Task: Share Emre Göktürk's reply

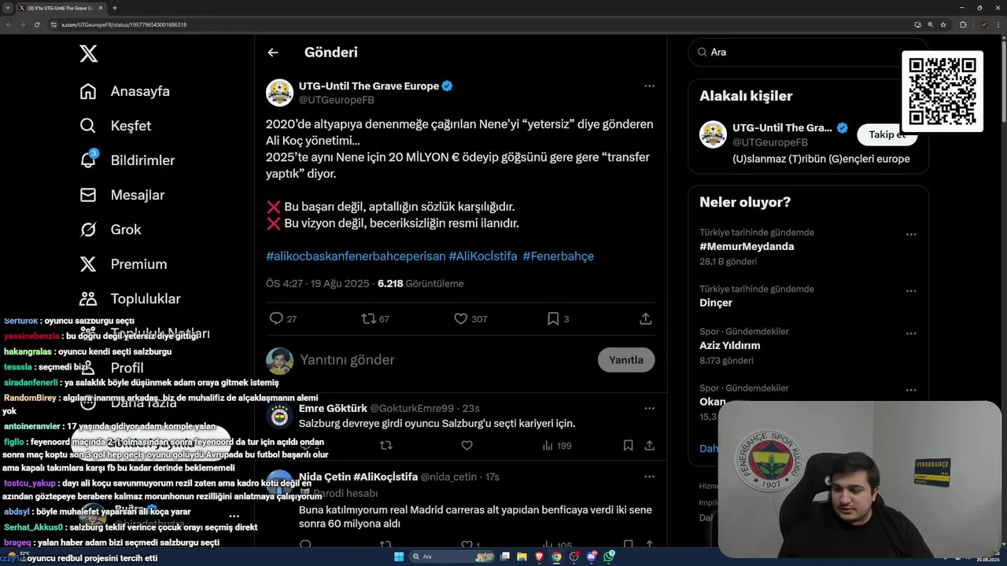Action: [x=649, y=445]
